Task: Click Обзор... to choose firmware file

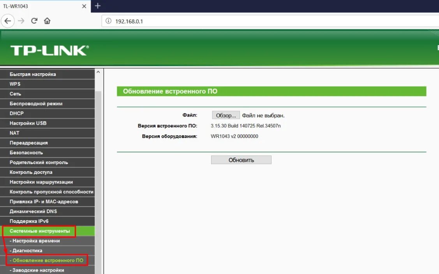Action: 226,115
